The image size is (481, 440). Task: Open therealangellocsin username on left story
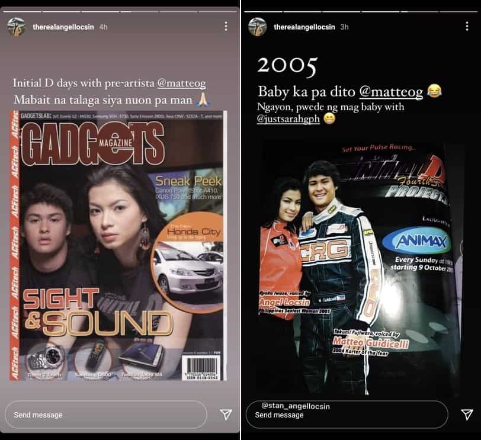(63, 27)
